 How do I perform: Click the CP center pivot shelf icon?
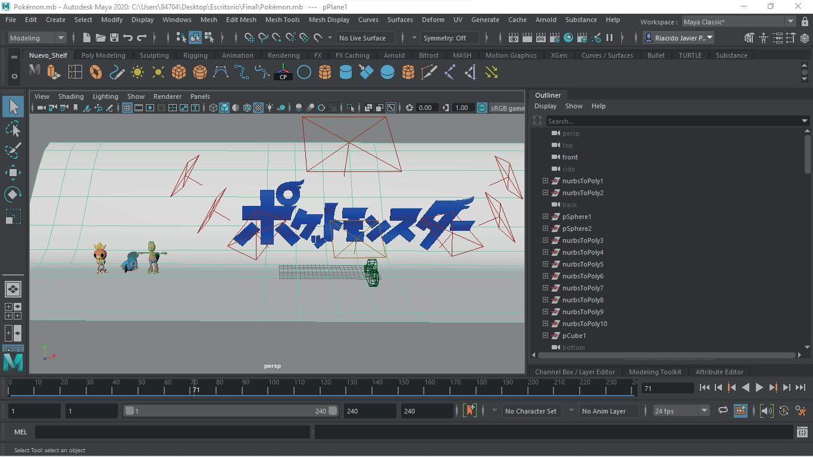pyautogui.click(x=283, y=73)
